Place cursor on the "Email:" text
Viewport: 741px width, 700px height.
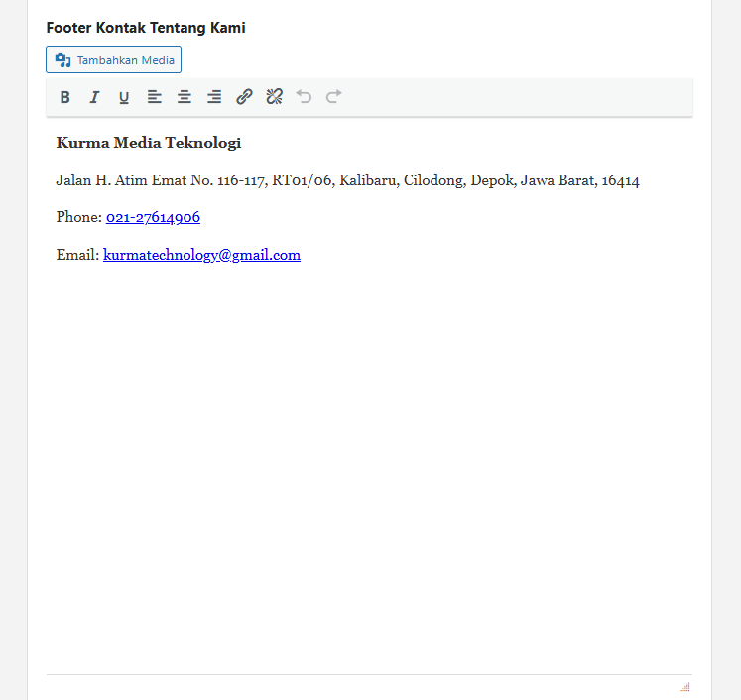coord(77,255)
